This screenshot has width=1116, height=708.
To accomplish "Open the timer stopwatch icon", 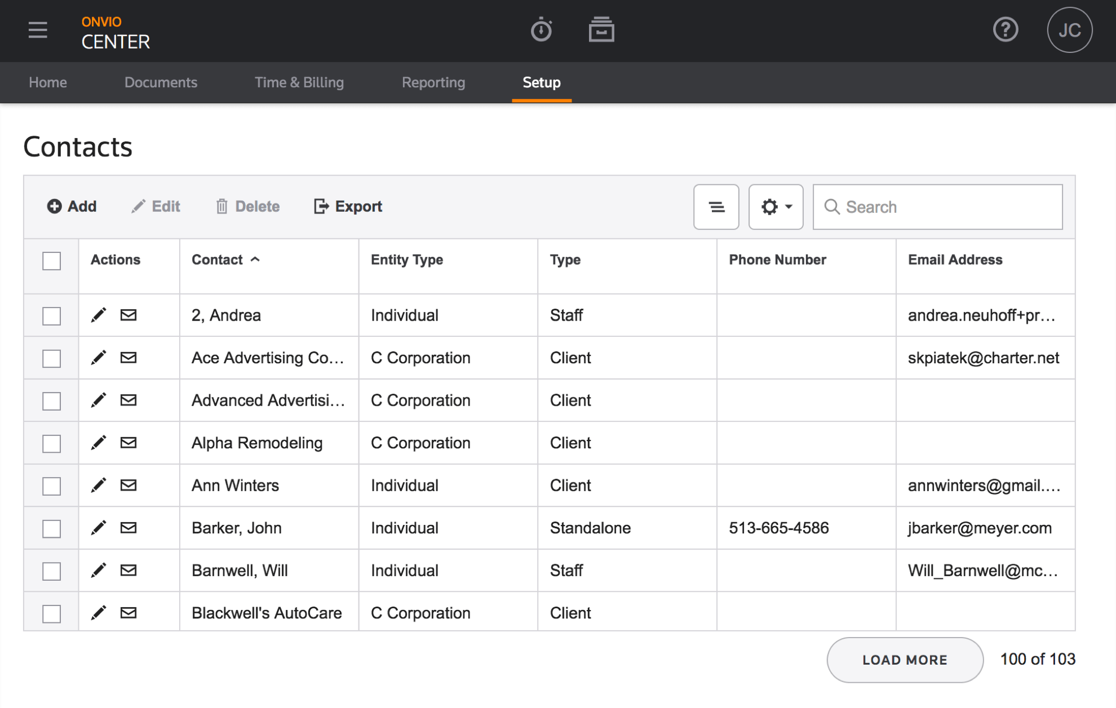I will 541,29.
